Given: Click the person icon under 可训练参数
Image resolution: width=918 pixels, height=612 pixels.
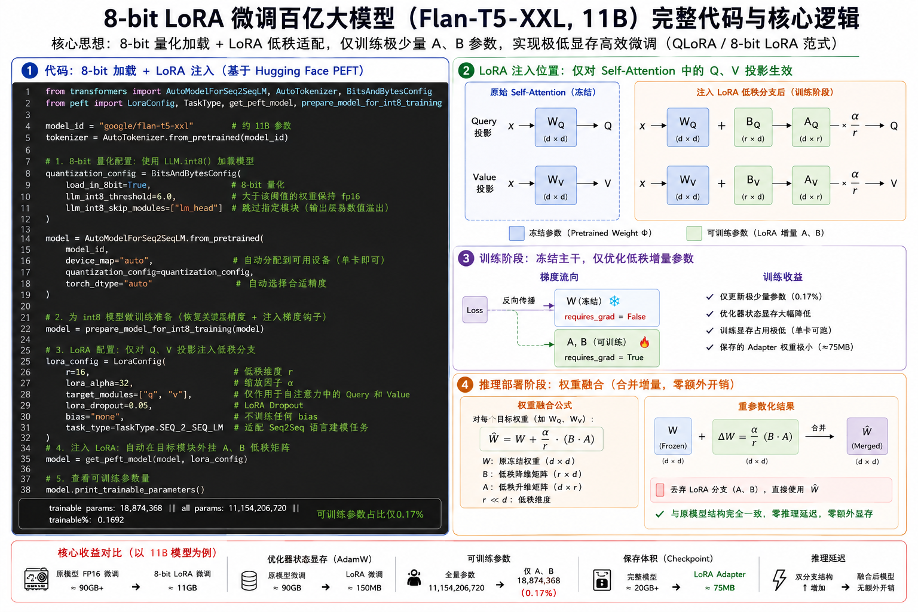Looking at the screenshot, I should 414,577.
